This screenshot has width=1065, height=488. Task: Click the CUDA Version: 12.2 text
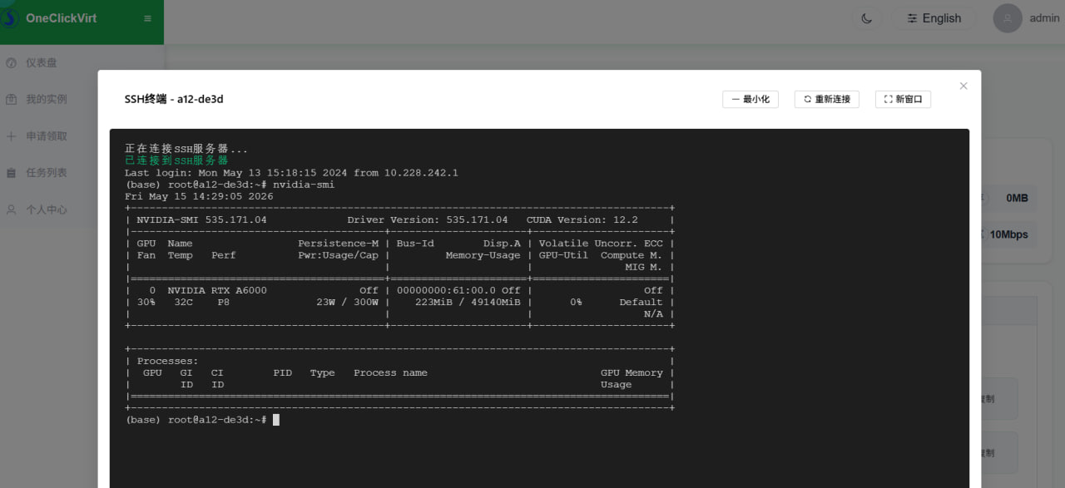582,220
